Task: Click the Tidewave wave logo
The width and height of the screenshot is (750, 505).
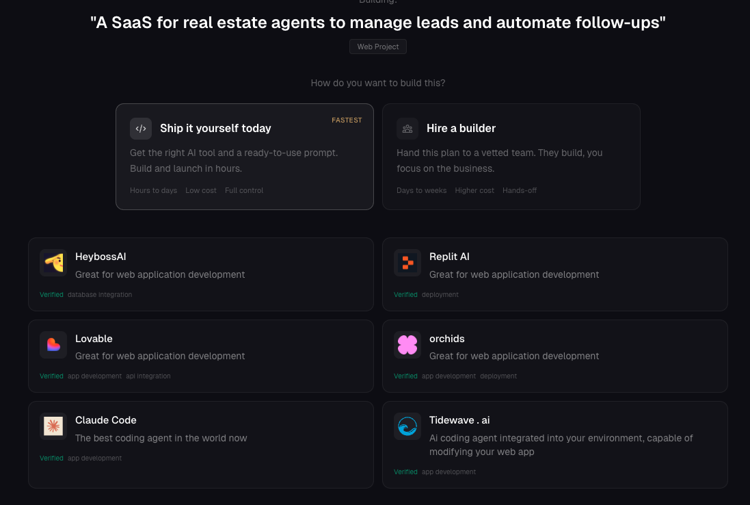Action: [407, 426]
